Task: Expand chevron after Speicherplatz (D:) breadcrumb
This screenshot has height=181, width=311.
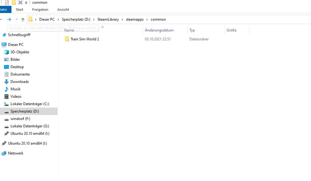Action: click(x=94, y=19)
